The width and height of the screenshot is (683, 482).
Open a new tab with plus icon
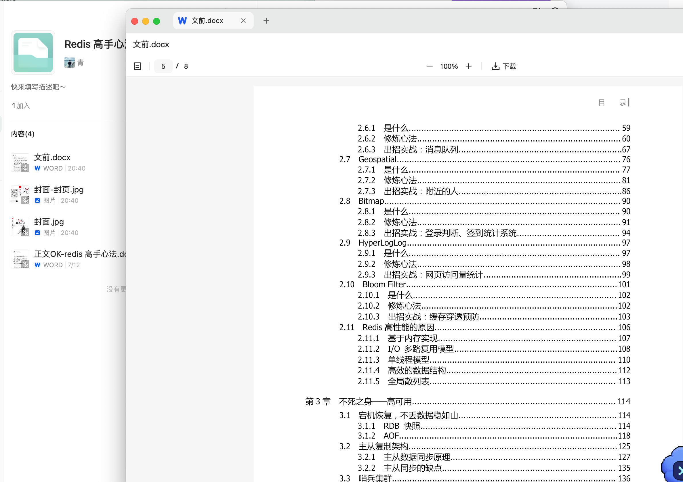click(266, 20)
